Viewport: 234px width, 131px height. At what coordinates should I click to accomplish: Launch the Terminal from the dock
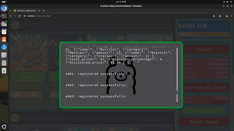click(x=4, y=16)
